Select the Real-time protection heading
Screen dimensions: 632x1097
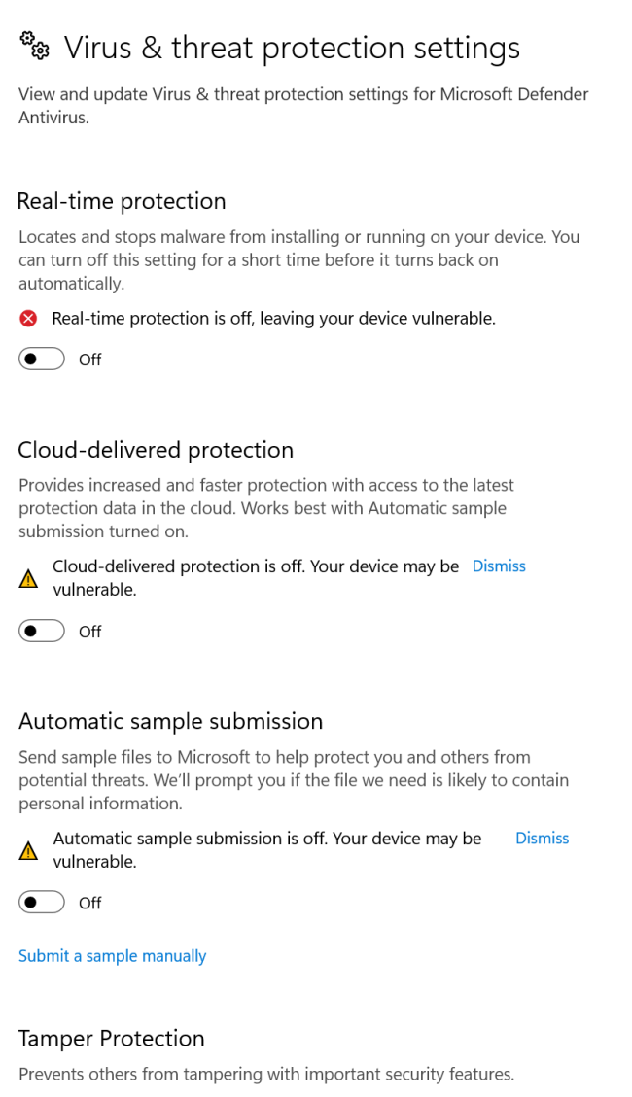tap(122, 201)
